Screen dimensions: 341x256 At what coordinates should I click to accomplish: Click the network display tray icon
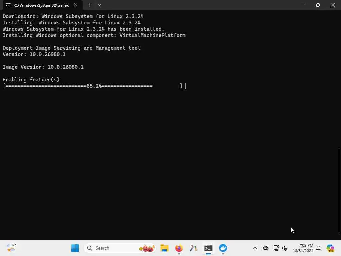click(x=276, y=248)
